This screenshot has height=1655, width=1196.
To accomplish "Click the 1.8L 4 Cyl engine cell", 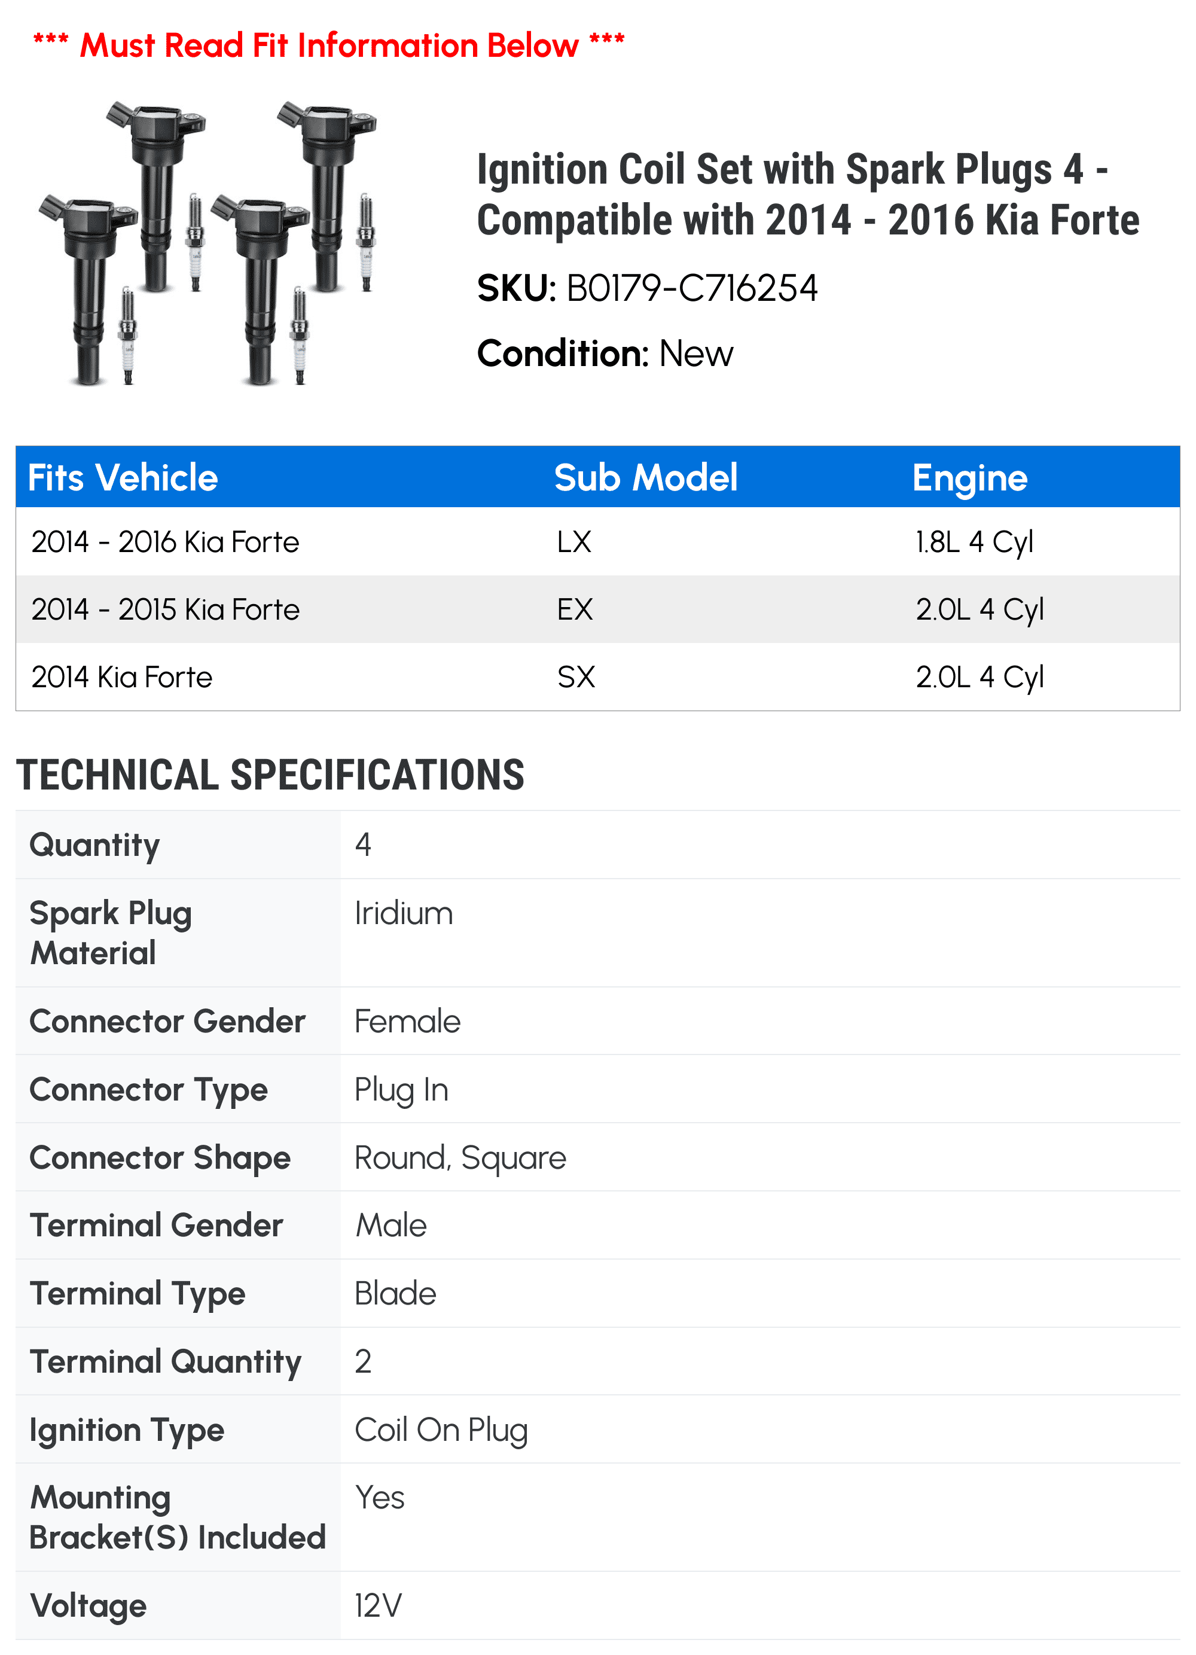I will (x=974, y=542).
